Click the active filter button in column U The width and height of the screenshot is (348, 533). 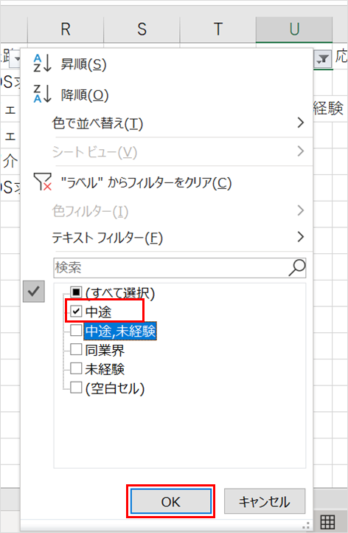[x=322, y=59]
